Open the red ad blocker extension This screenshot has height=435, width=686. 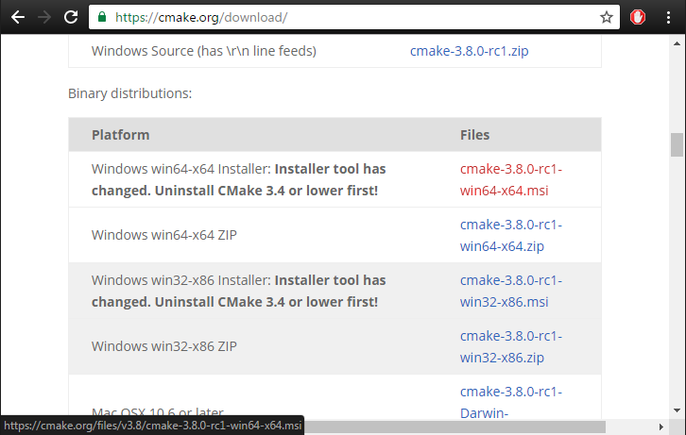[x=638, y=18]
